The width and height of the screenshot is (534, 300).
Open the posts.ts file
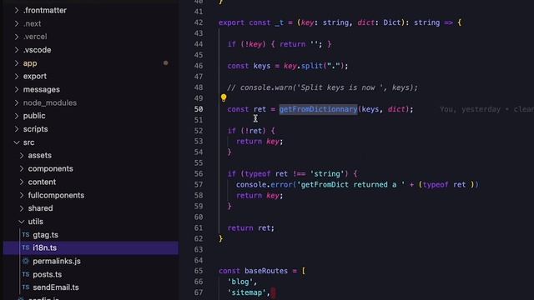pos(47,274)
